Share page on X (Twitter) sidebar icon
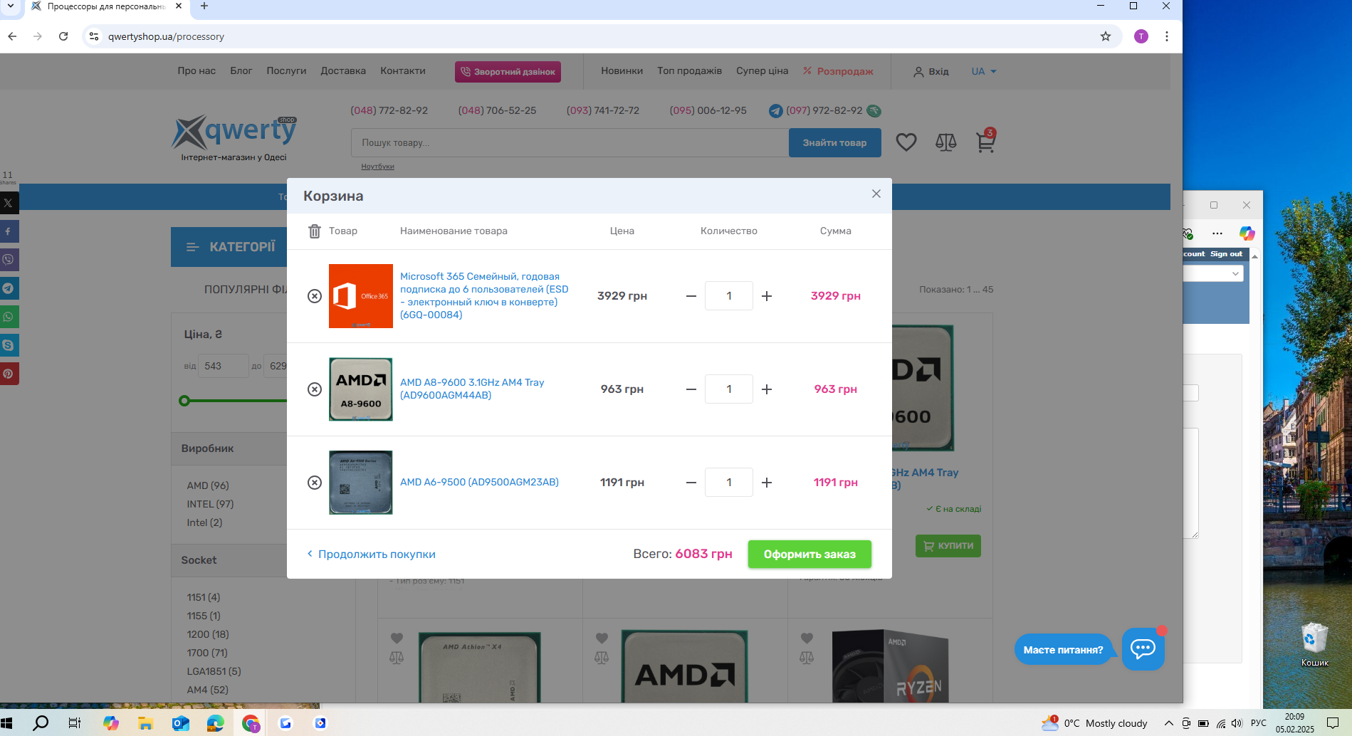 coord(9,203)
